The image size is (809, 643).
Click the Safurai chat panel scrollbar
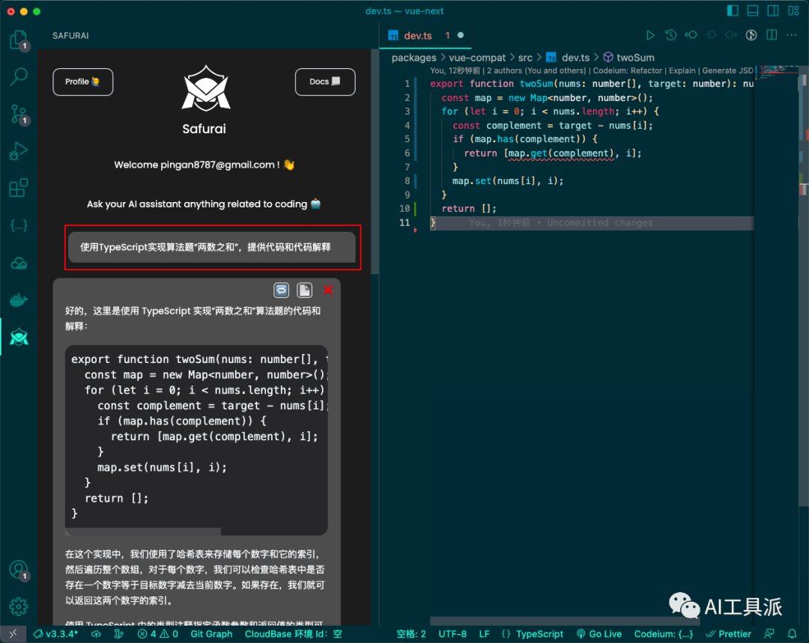pos(375,162)
